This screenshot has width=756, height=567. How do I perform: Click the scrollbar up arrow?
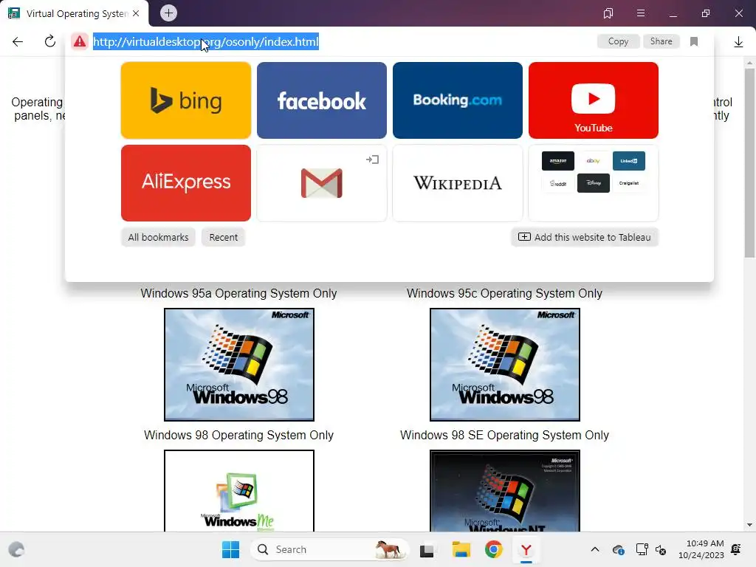tap(749, 63)
